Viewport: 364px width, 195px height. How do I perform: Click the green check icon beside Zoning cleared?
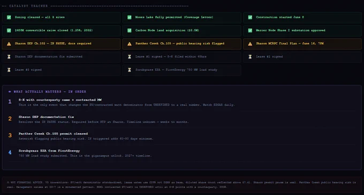pyautogui.click(x=9, y=18)
